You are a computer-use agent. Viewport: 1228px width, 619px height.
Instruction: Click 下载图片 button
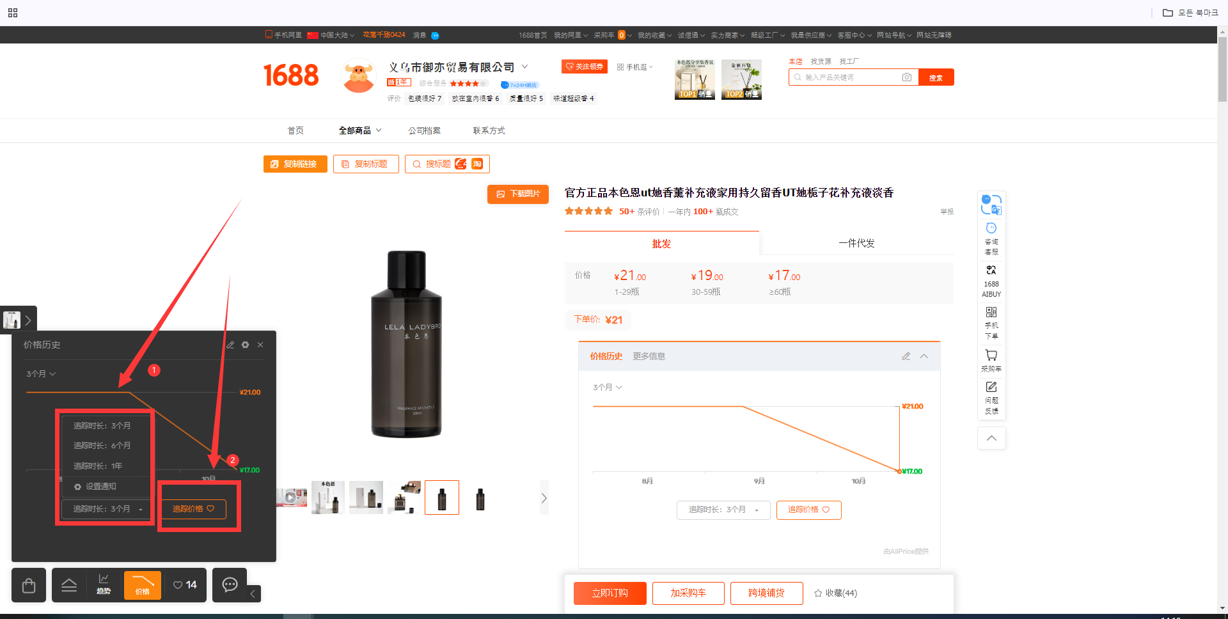518,194
